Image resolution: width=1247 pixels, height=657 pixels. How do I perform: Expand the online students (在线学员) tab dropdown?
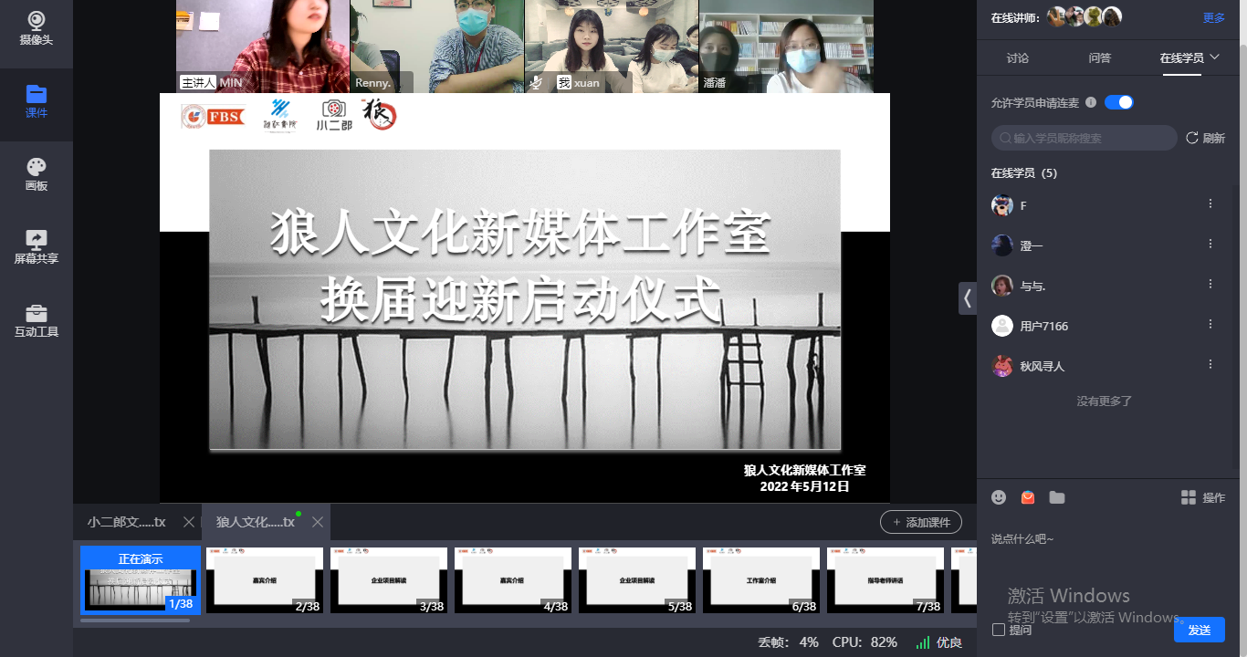(x=1215, y=57)
